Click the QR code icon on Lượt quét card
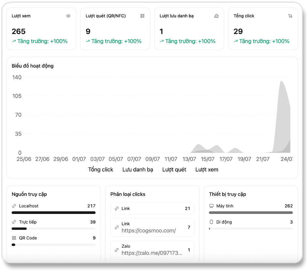The height and width of the screenshot is (271, 307). point(142,16)
